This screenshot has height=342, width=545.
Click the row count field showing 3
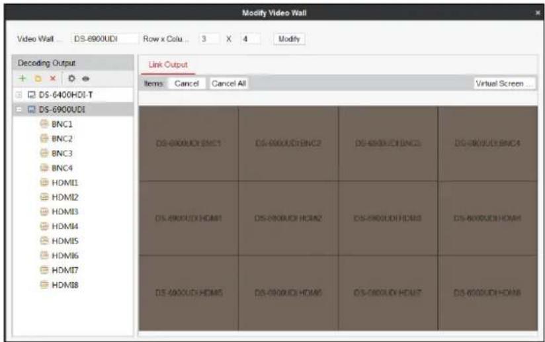point(209,39)
